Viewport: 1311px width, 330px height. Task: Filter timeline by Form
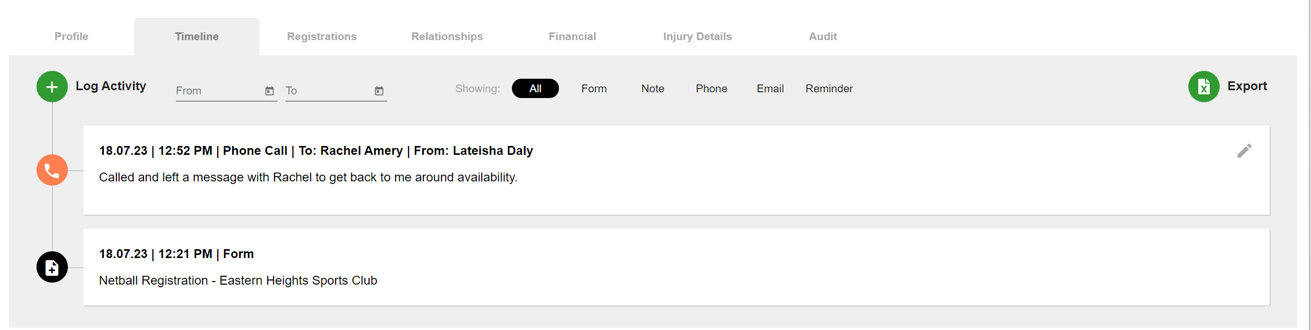[x=594, y=89]
